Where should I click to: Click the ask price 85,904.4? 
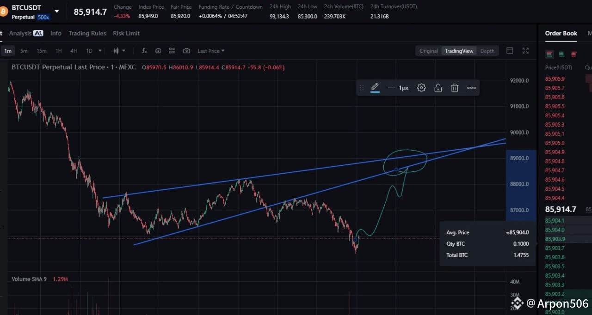[555, 198]
